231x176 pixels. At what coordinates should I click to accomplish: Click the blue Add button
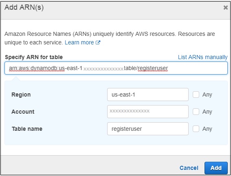coord(216,168)
